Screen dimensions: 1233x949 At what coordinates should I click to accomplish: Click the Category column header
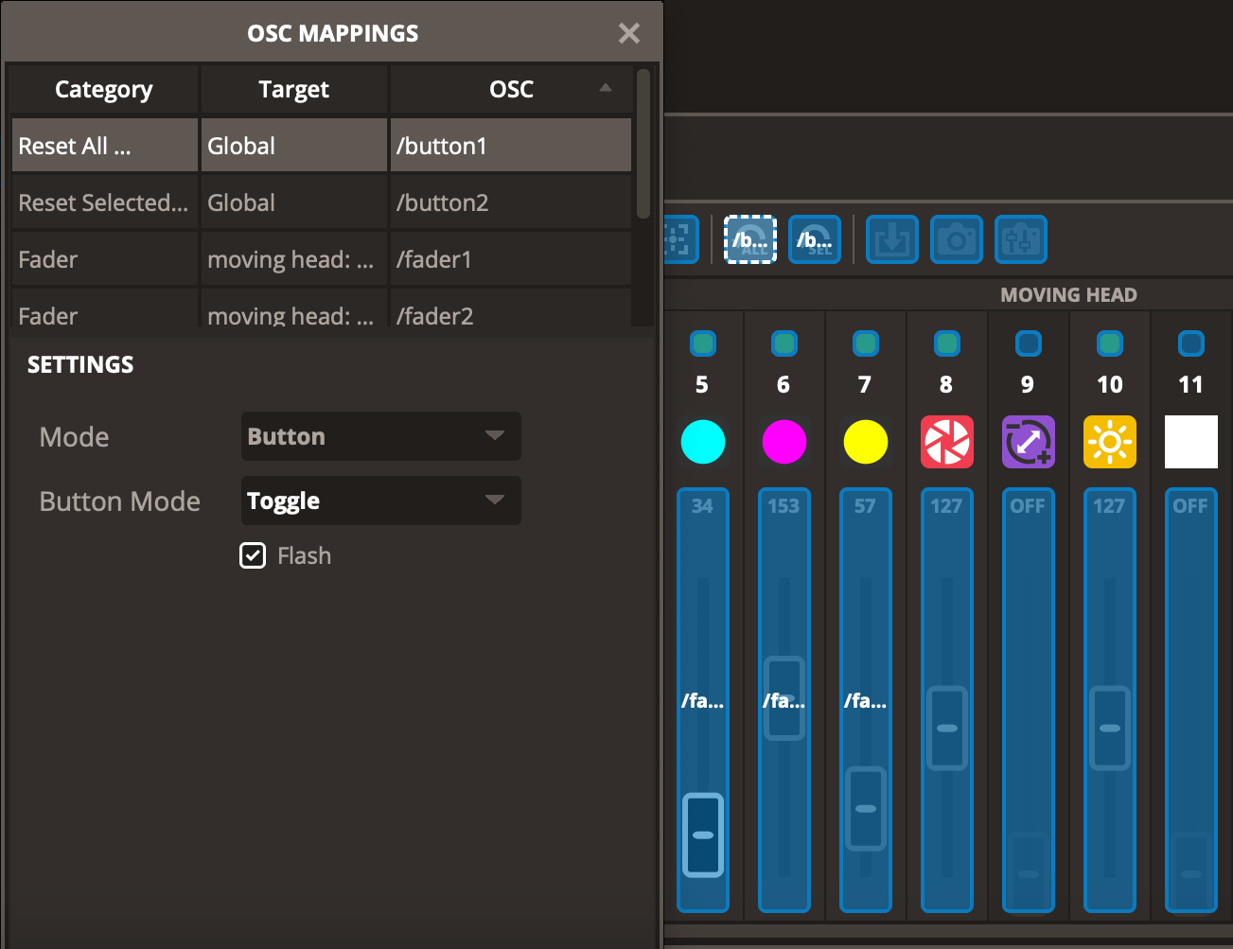pos(103,89)
